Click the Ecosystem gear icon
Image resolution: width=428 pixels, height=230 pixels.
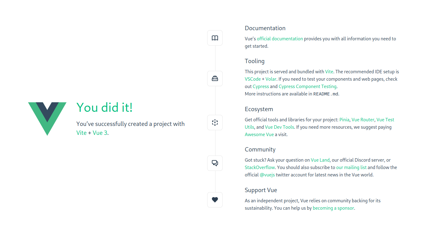pyautogui.click(x=215, y=122)
